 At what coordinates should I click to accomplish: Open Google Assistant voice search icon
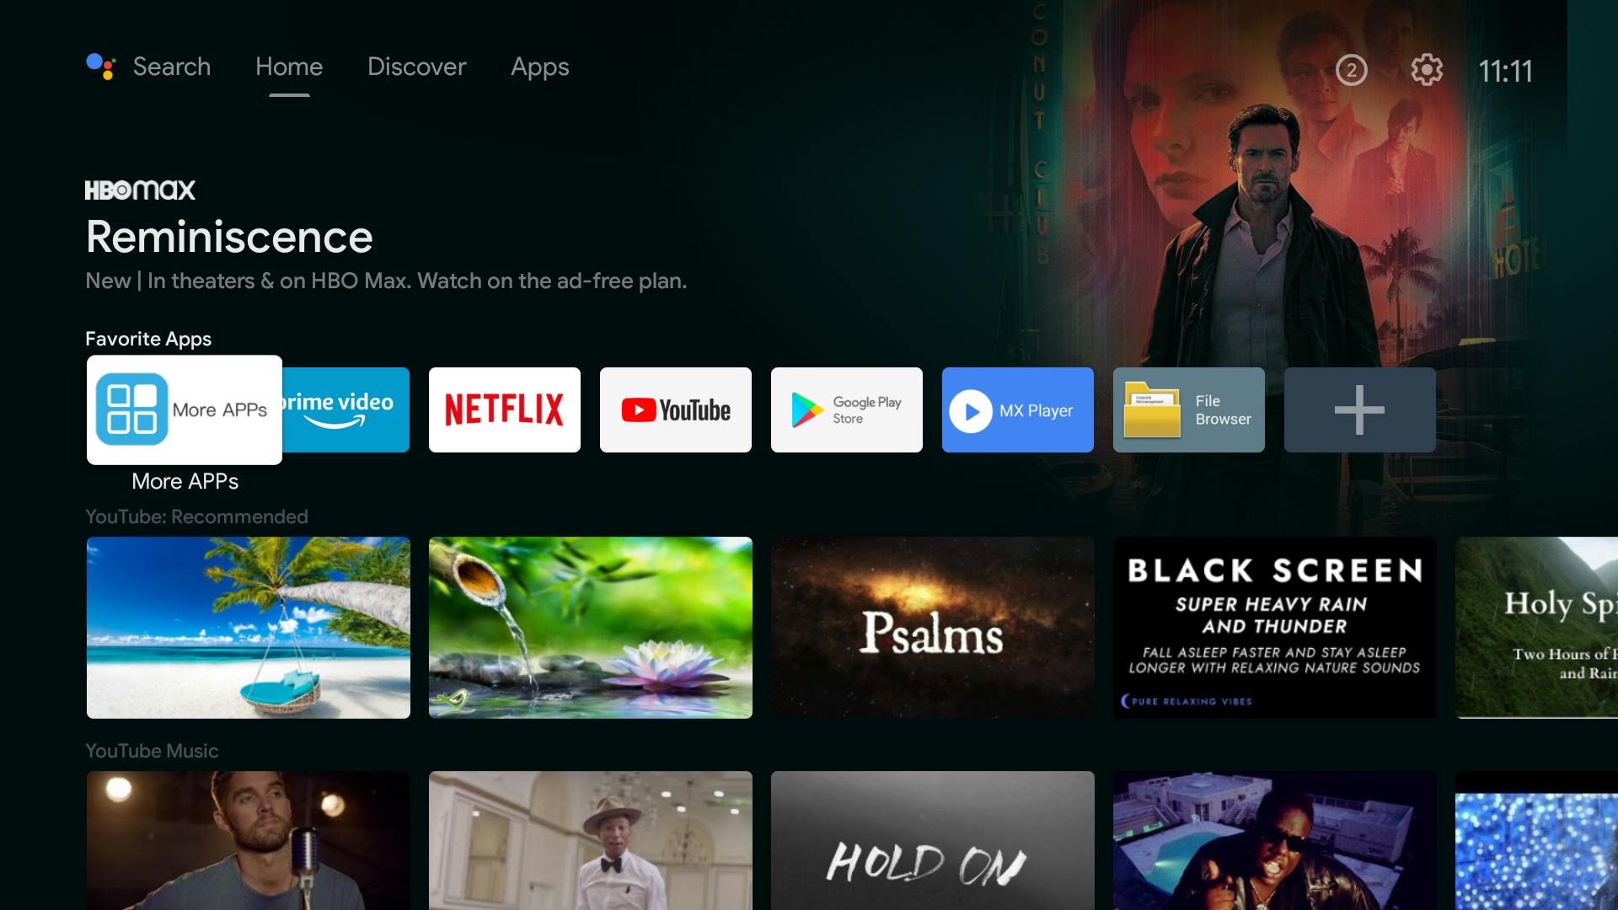tap(101, 67)
